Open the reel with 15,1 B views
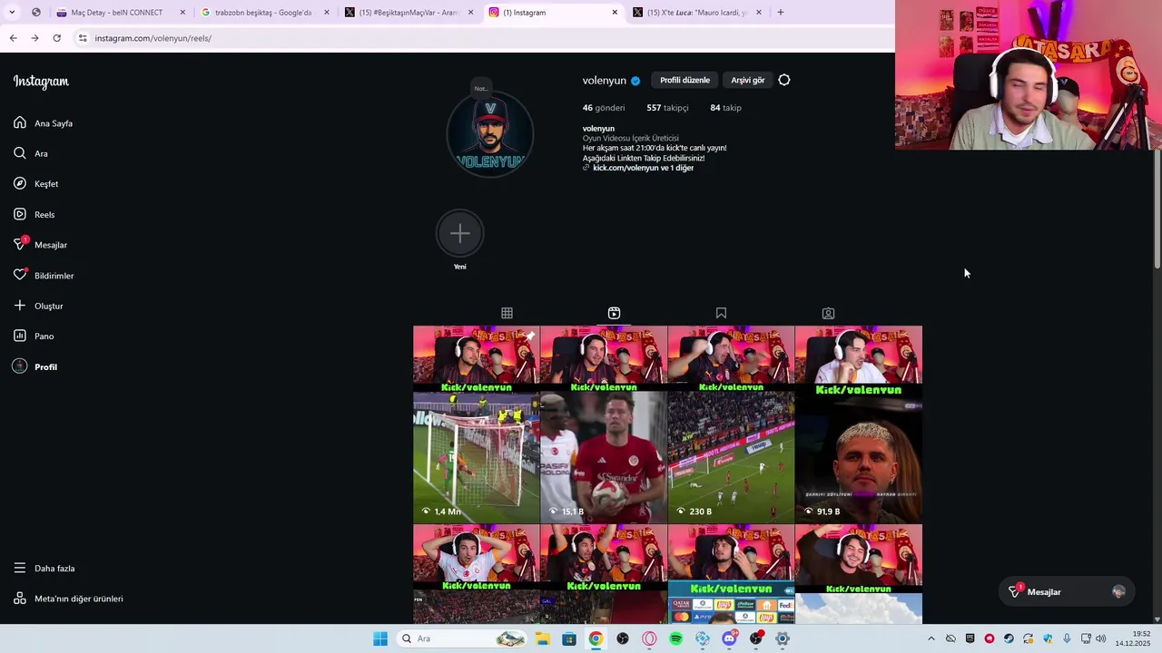Viewport: 1162px width, 653px height. pos(604,424)
